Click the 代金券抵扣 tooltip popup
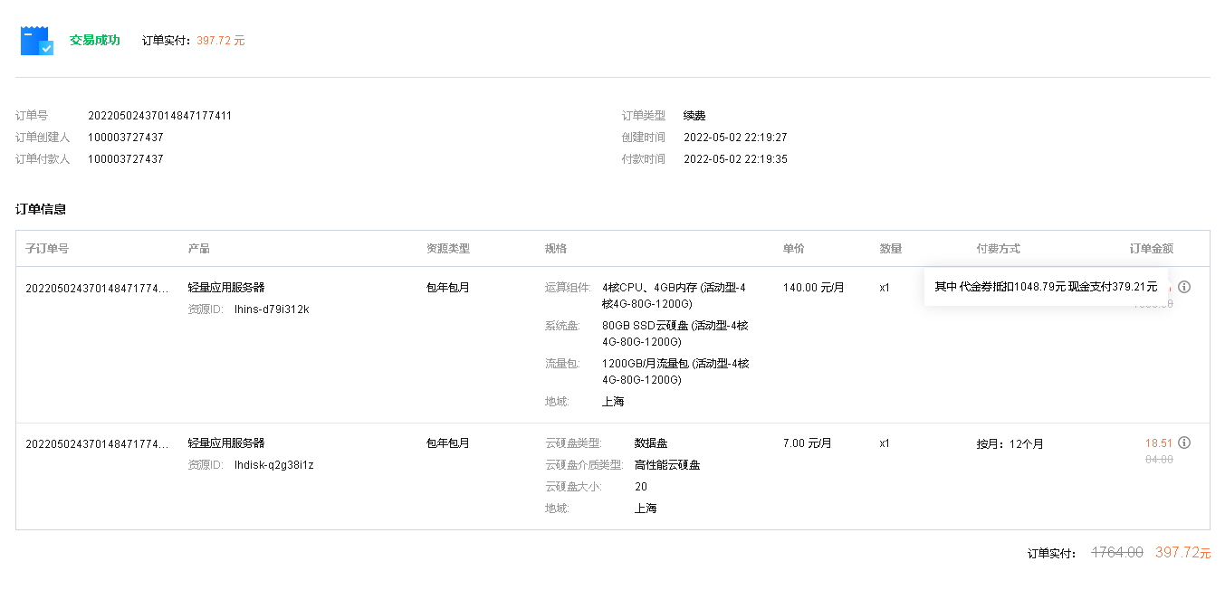The width and height of the screenshot is (1225, 590). coord(1046,287)
